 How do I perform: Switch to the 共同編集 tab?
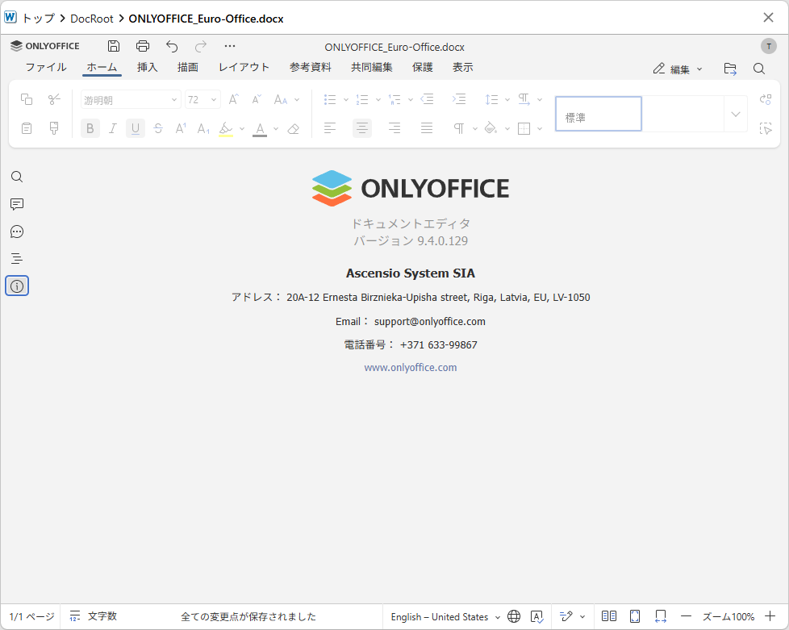coord(372,68)
